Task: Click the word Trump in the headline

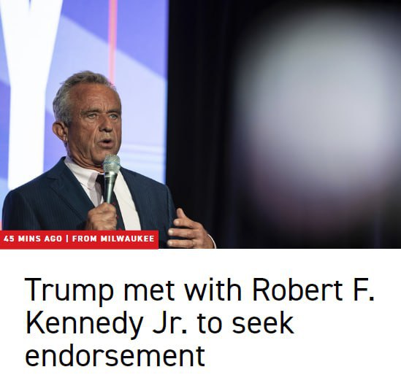Action: 69,291
